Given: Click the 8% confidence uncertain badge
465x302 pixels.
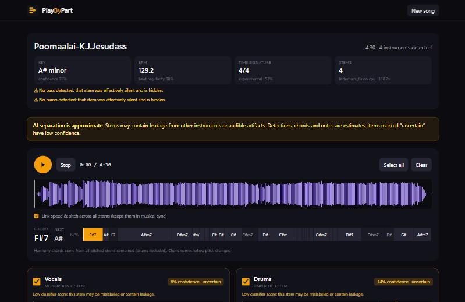Looking at the screenshot, I should 196,282.
